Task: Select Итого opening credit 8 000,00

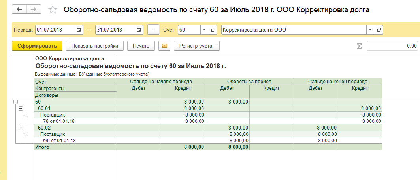Action: pyautogui.click(x=183, y=147)
